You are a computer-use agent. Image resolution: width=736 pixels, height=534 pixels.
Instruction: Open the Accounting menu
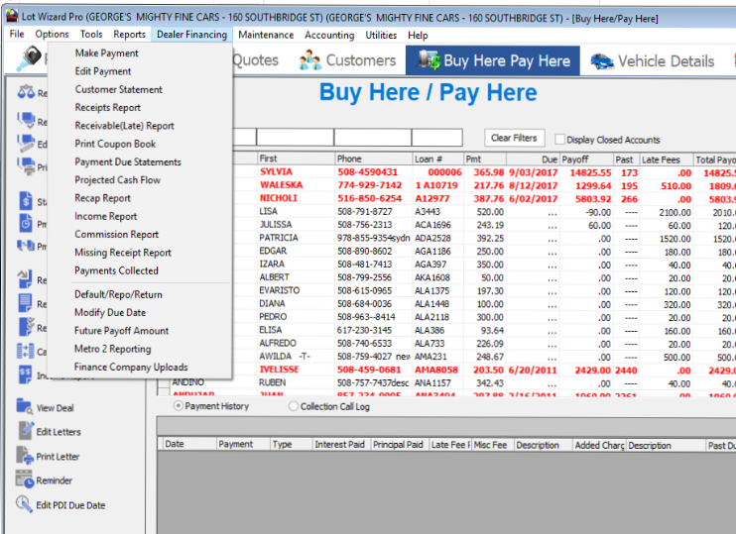(x=329, y=35)
